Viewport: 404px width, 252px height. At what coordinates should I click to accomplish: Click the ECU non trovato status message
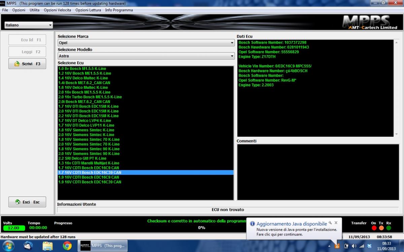point(228,210)
